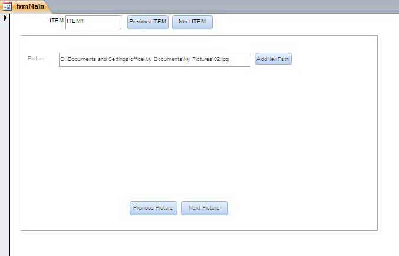Select the frmMain tab
The image size is (399, 256).
point(25,6)
